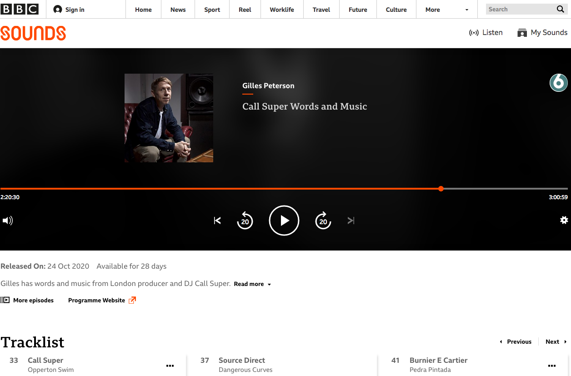The image size is (571, 376).
Task: Go to Home in the BBC navigation
Action: coord(143,10)
